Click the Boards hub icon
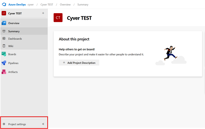The image size is (205, 129). click(x=4, y=54)
